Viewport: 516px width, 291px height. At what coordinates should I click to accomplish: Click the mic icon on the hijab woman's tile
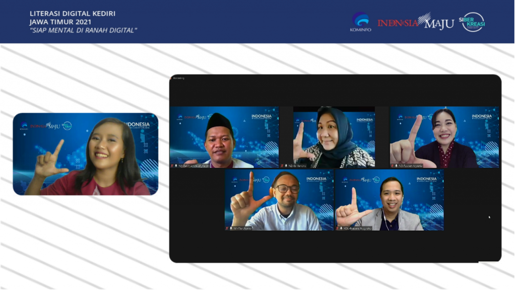(285, 165)
